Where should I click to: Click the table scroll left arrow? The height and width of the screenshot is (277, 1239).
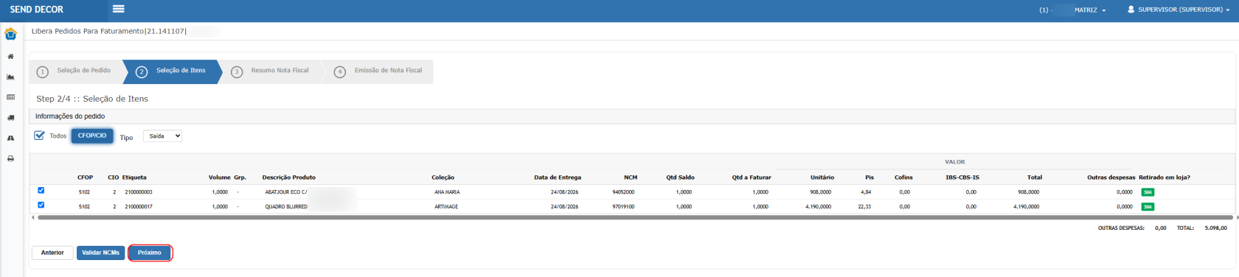point(32,217)
